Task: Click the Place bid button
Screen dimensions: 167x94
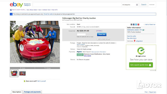Action: [x=101, y=34]
